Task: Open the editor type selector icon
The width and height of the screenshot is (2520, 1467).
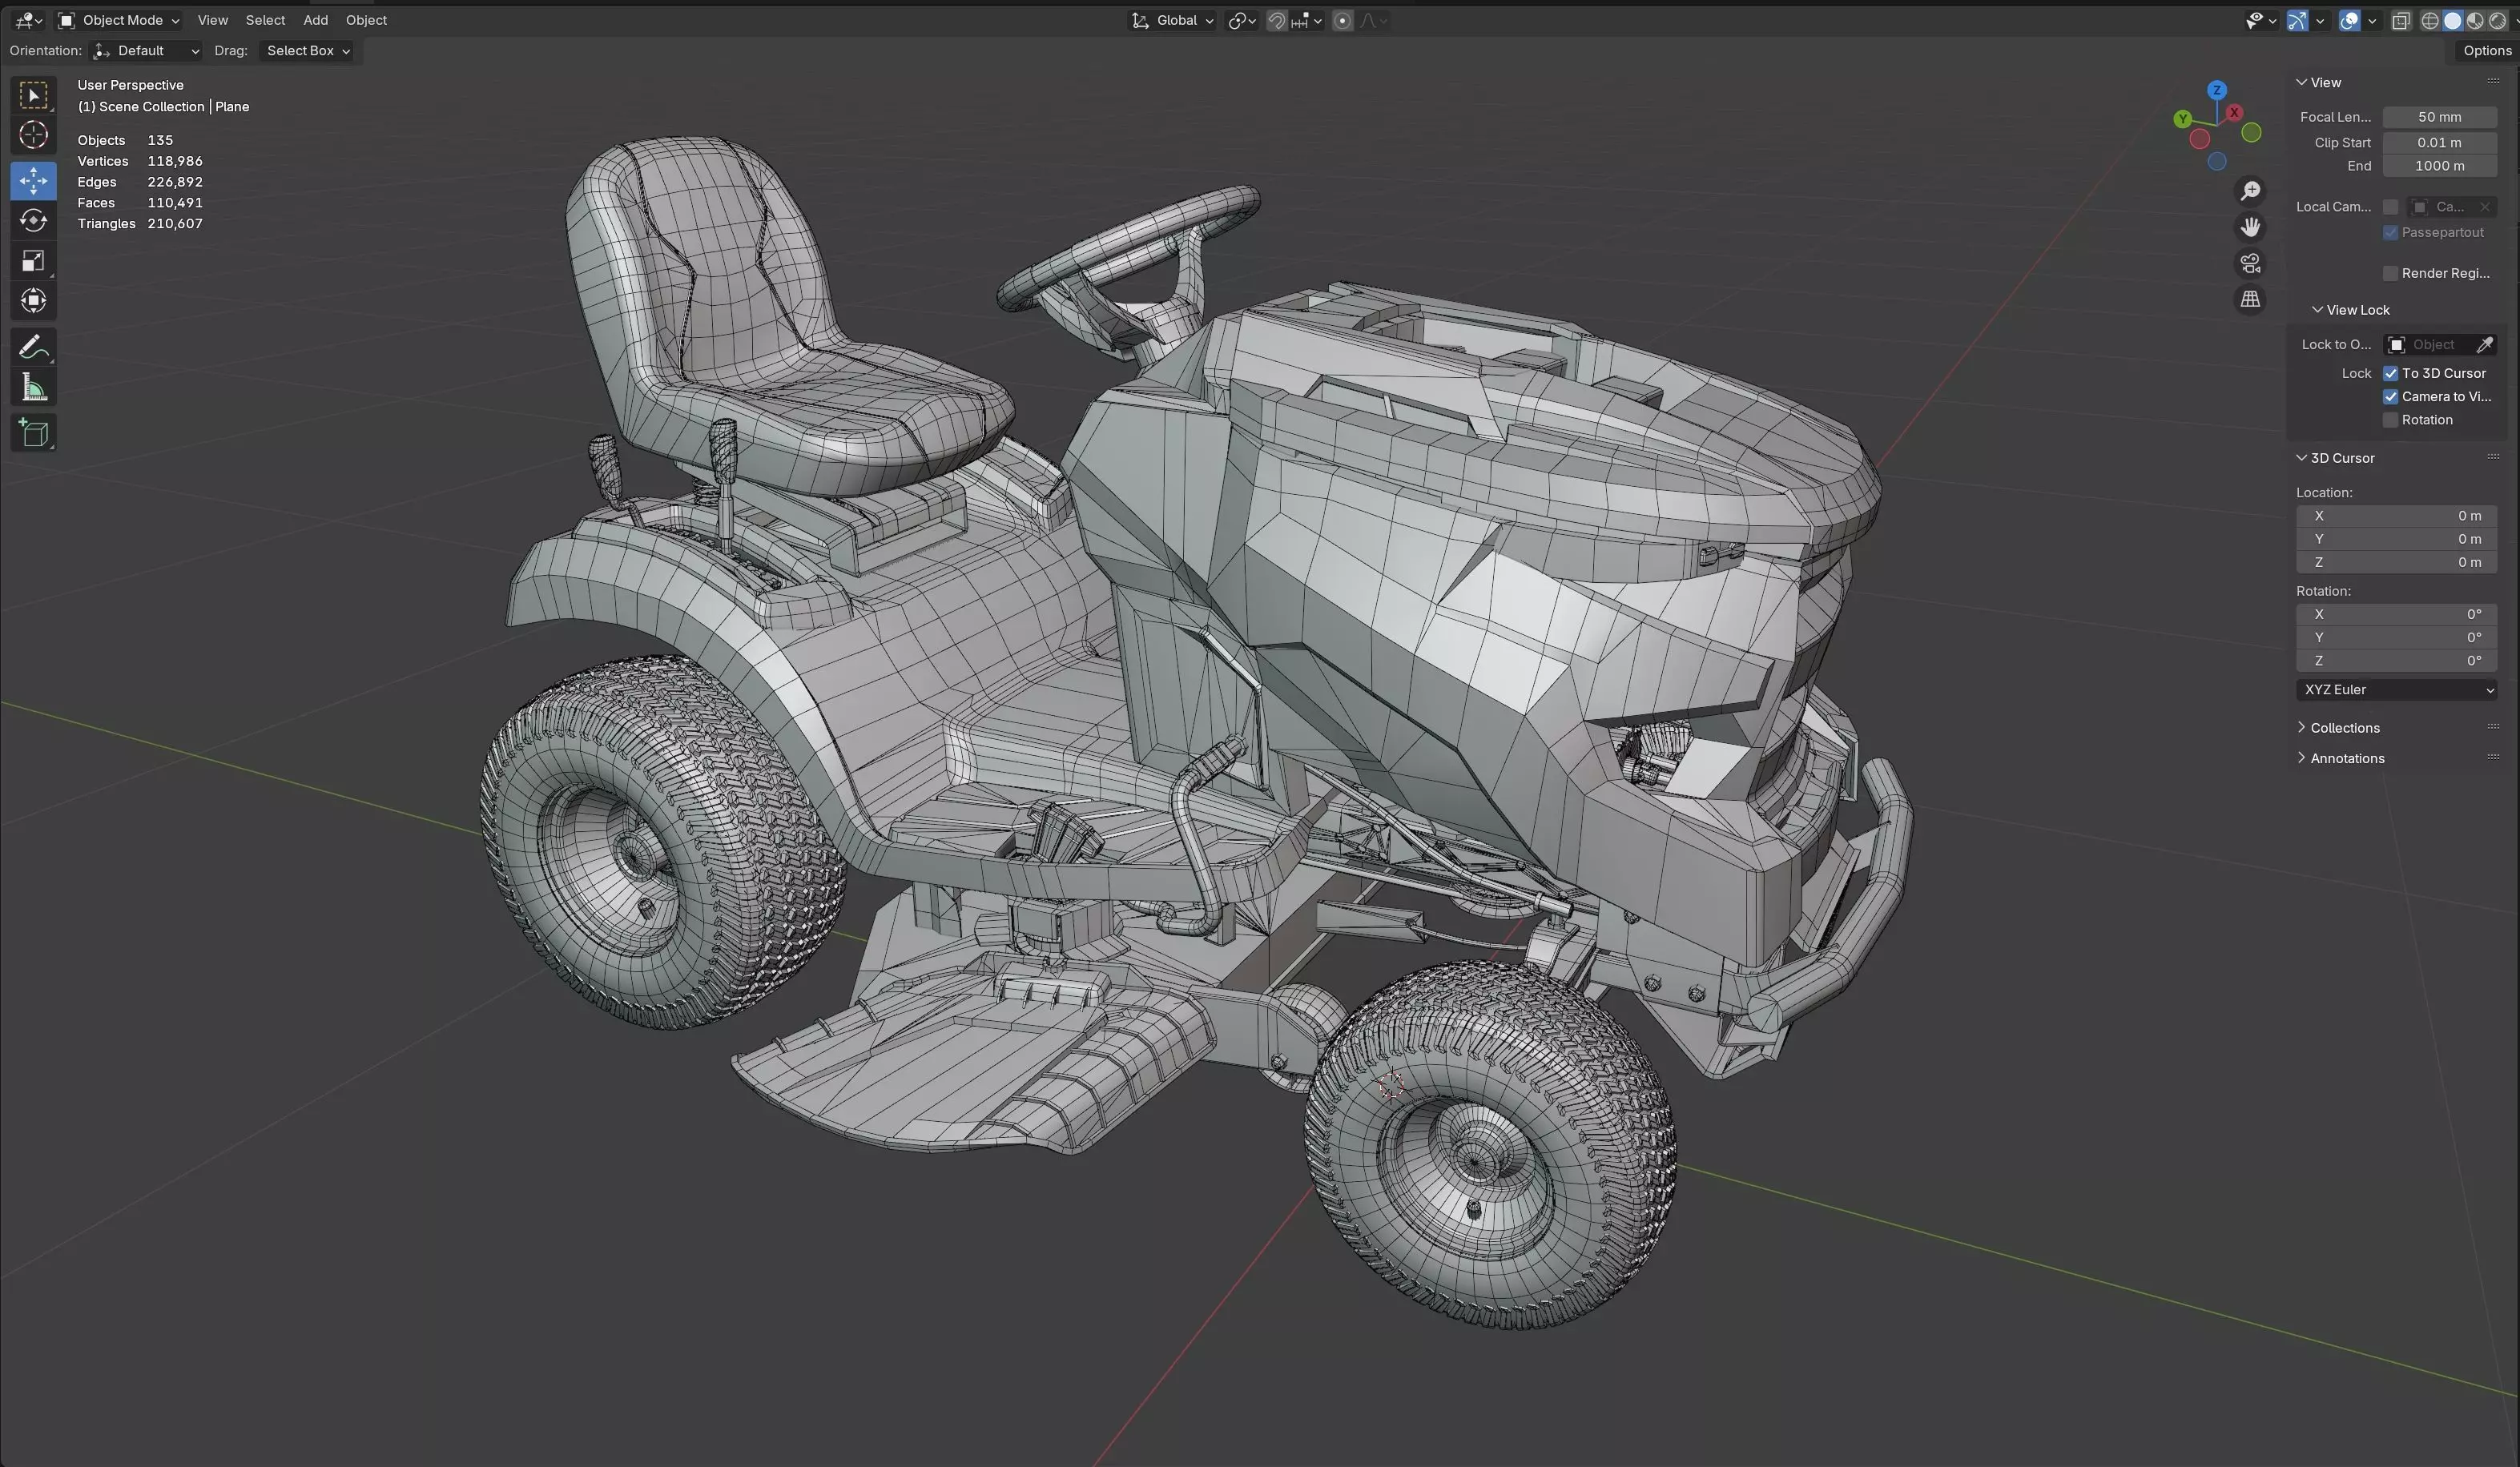Action: [28, 20]
